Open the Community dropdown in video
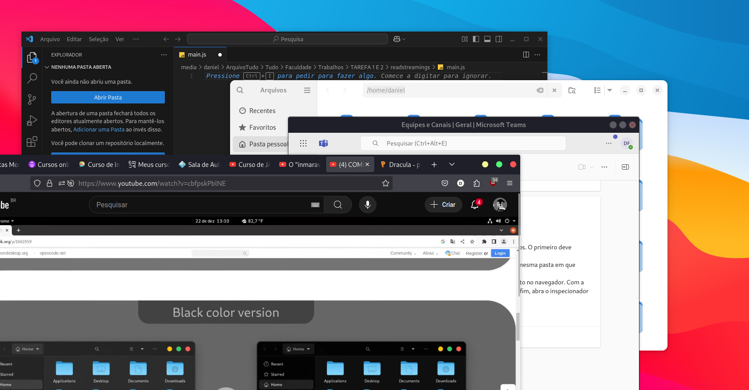749x390 pixels. click(403, 253)
